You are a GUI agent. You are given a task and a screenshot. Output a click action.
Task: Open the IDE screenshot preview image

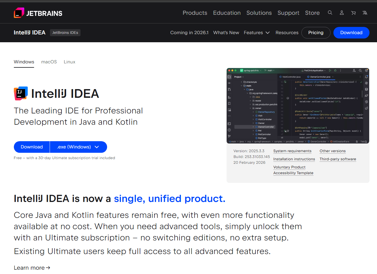click(298, 106)
